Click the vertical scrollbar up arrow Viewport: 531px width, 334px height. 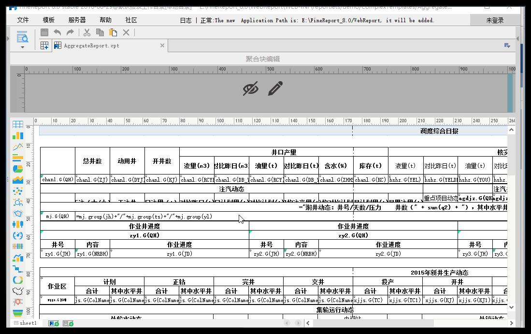click(x=511, y=130)
